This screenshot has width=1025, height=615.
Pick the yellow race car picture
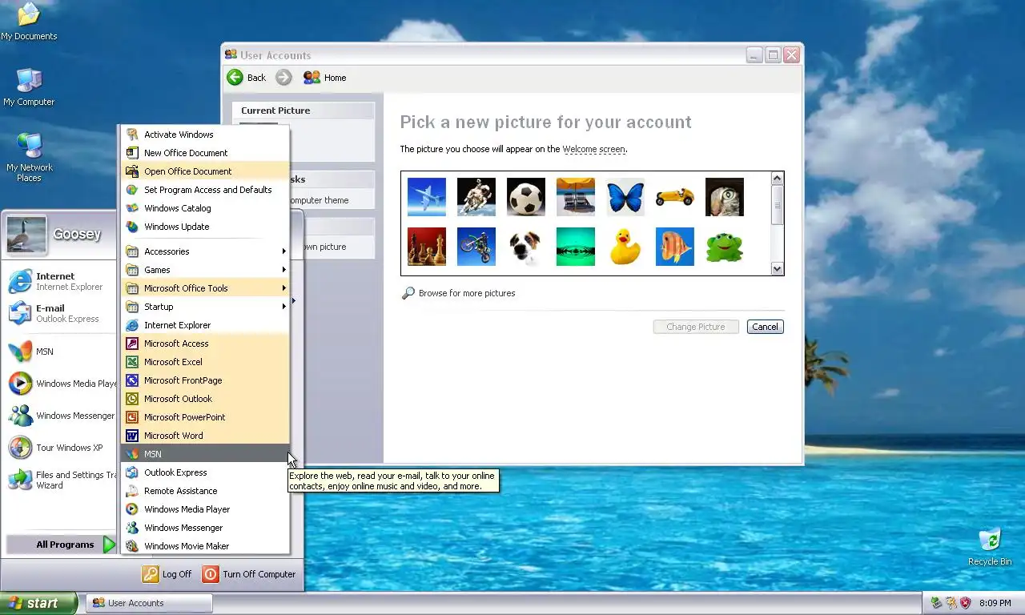[x=675, y=197]
